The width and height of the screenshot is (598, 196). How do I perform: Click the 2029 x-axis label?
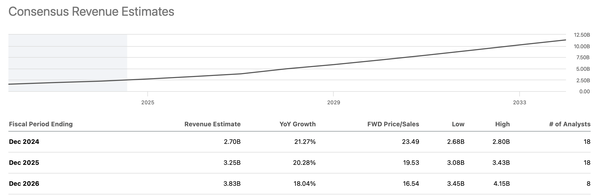(333, 102)
